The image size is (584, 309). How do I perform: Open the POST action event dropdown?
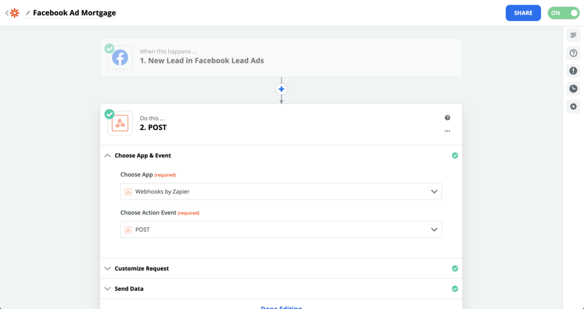click(x=281, y=230)
